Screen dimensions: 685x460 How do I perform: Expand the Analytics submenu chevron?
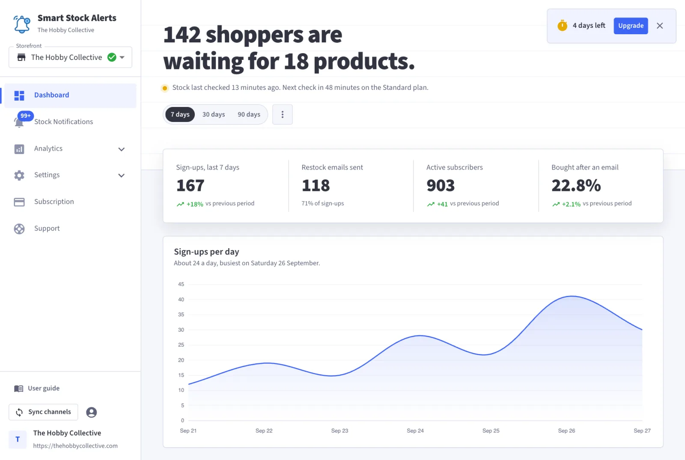pyautogui.click(x=122, y=149)
